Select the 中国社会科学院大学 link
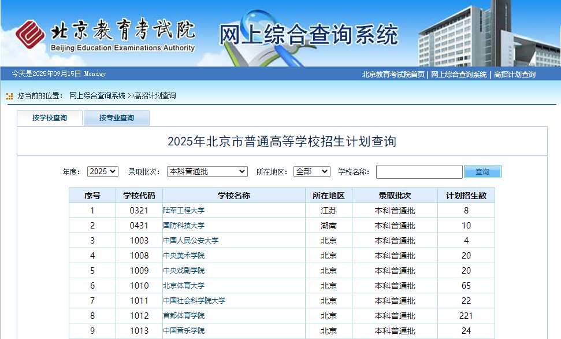This screenshot has height=339, width=561. (194, 301)
